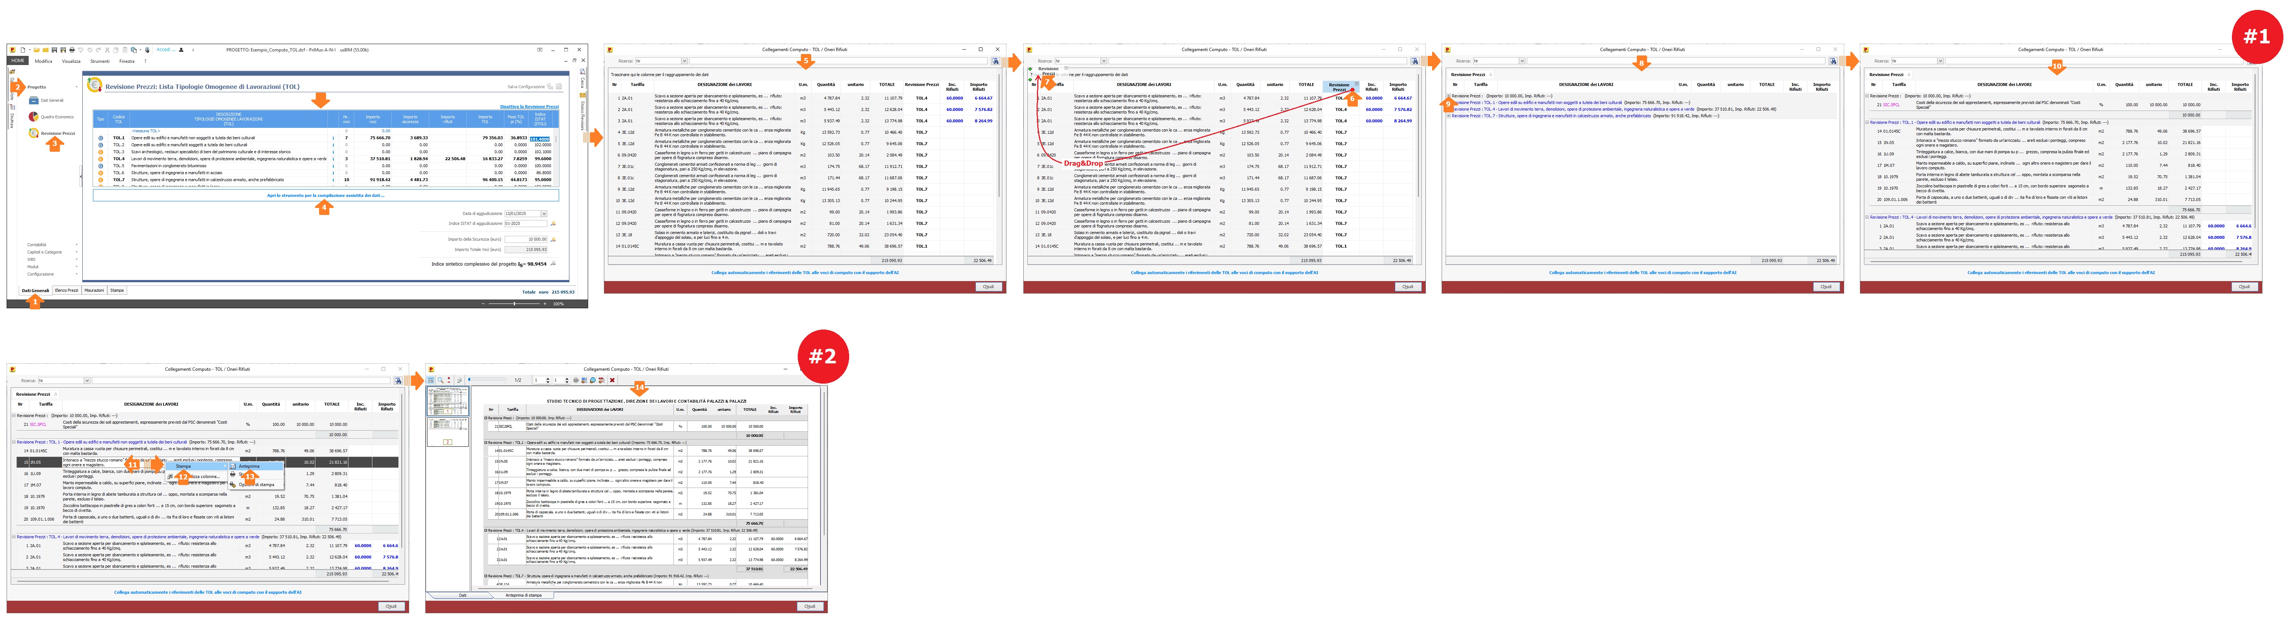The image size is (2290, 618).
Task: Collapse the left navigation panel using its handle
Action: coord(81,175)
